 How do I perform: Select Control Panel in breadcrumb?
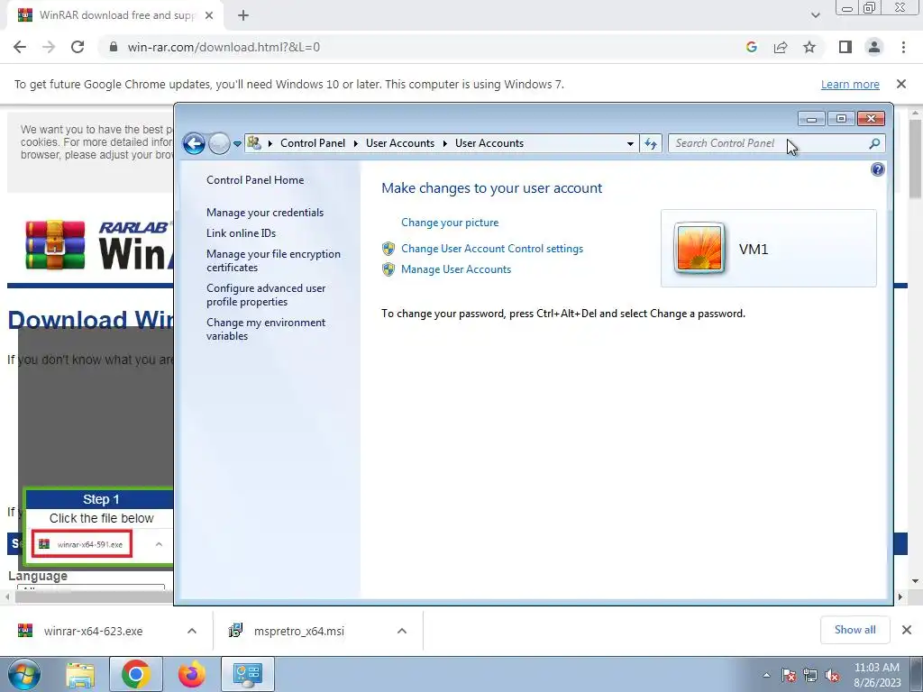[313, 143]
